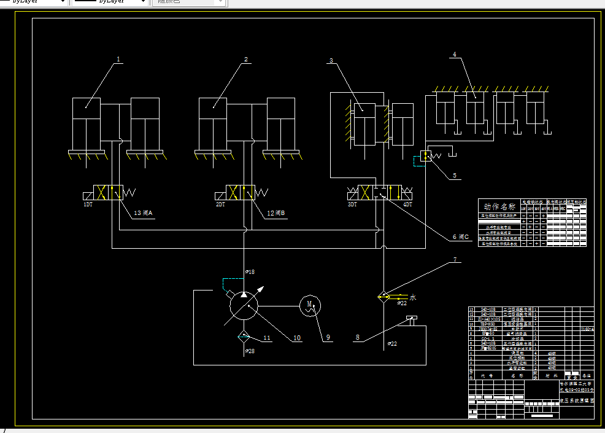Select the '12 阀B' valve label
The image size is (605, 433).
[276, 213]
